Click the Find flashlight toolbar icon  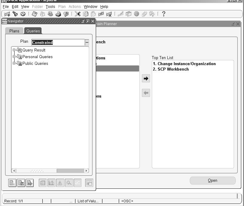click(x=15, y=14)
